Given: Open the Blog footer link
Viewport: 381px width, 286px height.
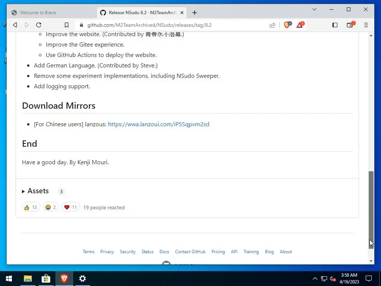Looking at the screenshot, I should click(269, 252).
